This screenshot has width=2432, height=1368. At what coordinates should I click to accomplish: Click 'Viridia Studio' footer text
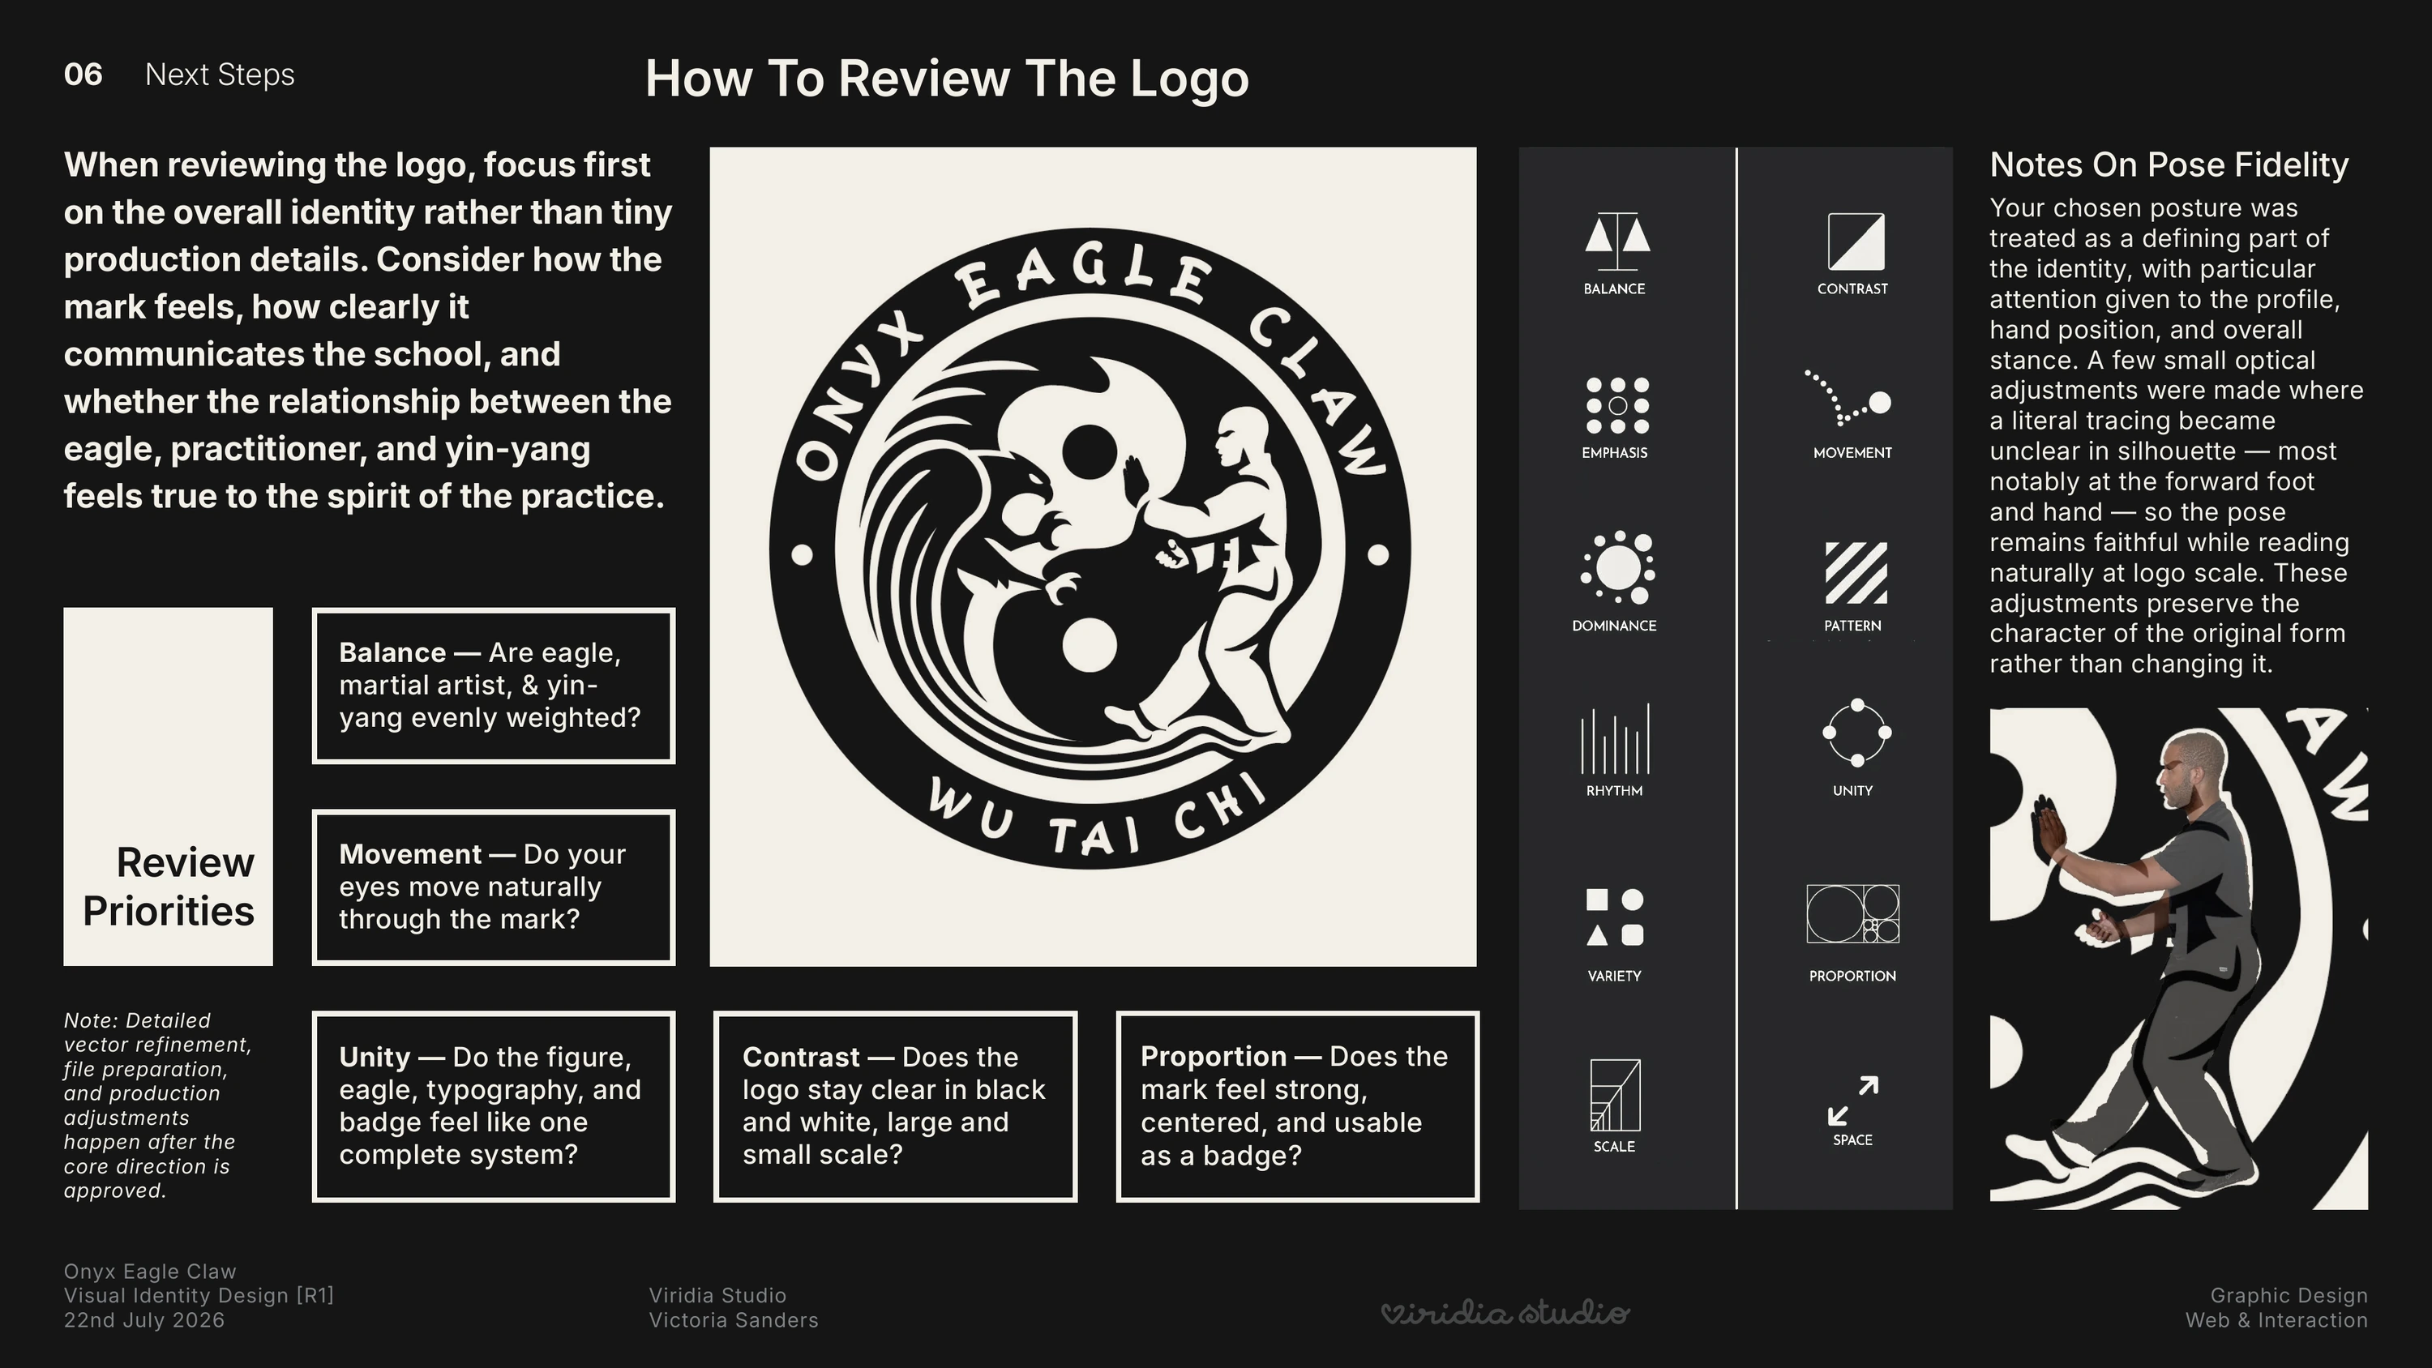pos(717,1295)
